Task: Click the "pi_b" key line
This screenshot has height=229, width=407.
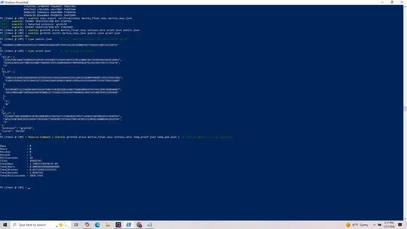Action: pyautogui.click(x=8, y=72)
